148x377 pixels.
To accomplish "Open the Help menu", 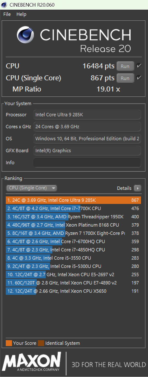I will (x=21, y=14).
